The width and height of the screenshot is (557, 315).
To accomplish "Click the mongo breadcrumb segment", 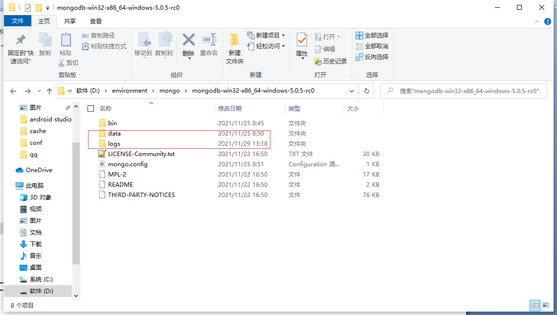I will (169, 91).
